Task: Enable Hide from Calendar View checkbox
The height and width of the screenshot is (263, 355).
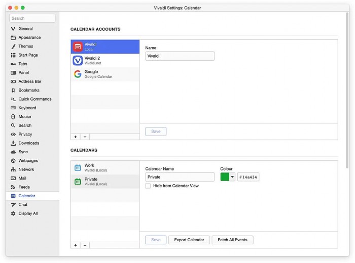Action: click(x=148, y=186)
